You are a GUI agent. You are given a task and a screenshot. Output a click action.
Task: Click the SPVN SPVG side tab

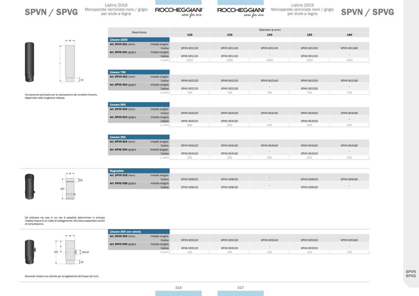tap(410, 274)
